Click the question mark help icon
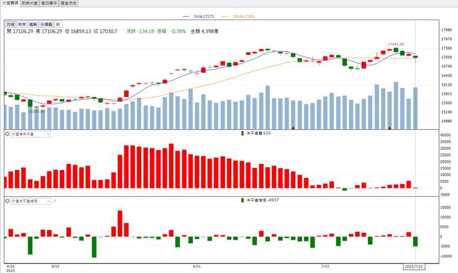 (x=55, y=201)
